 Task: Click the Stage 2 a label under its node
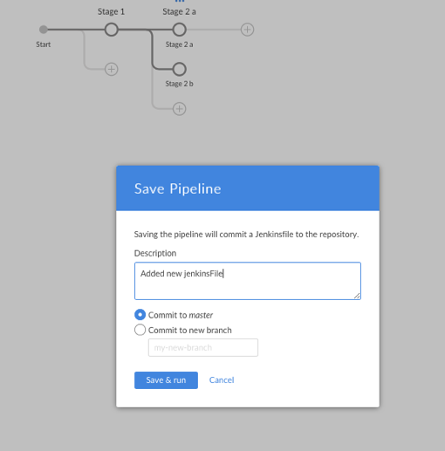click(179, 44)
